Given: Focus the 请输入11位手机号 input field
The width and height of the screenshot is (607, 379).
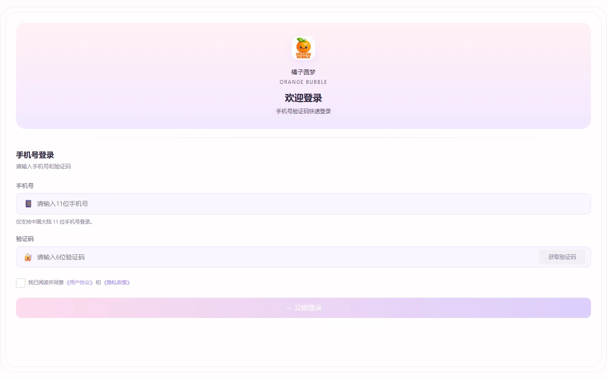Looking at the screenshot, I should [x=303, y=204].
